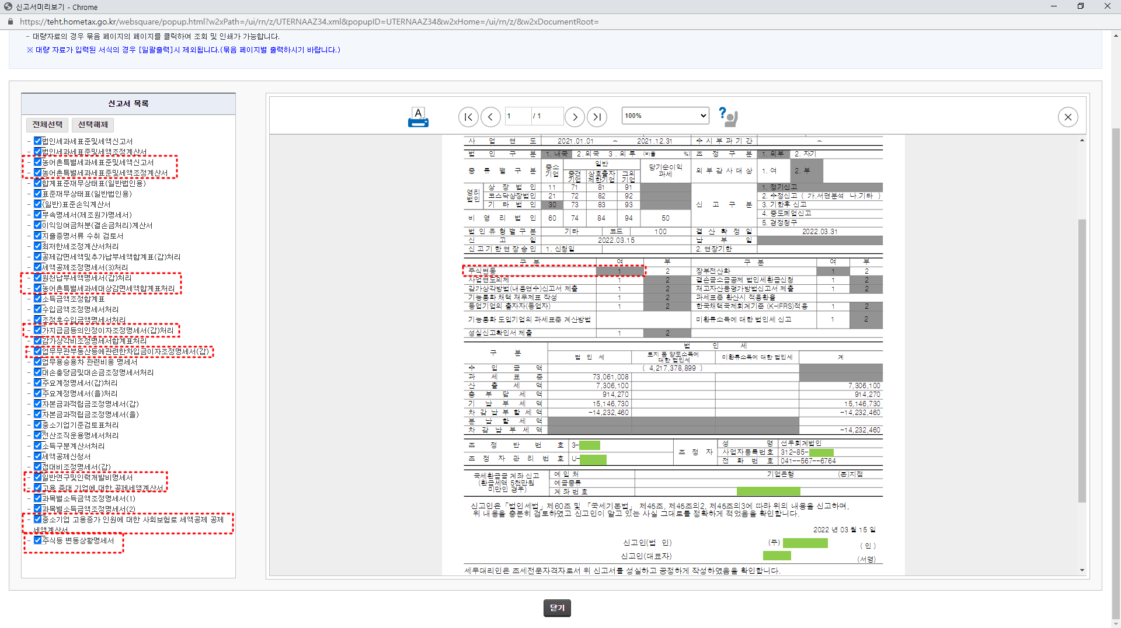Uncheck 중소기업기준검토표처리
The image size is (1121, 628).
coord(37,425)
